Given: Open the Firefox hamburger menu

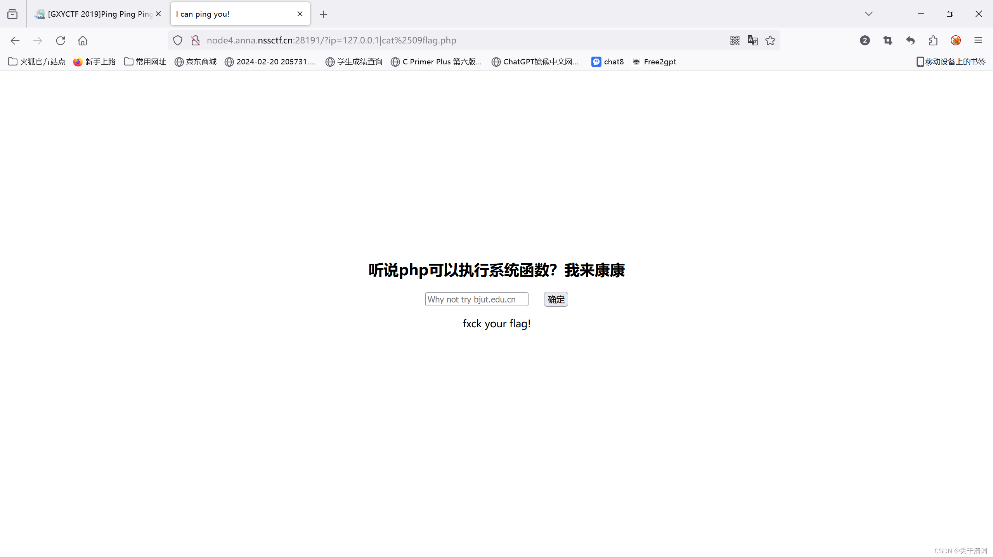Looking at the screenshot, I should click(978, 40).
